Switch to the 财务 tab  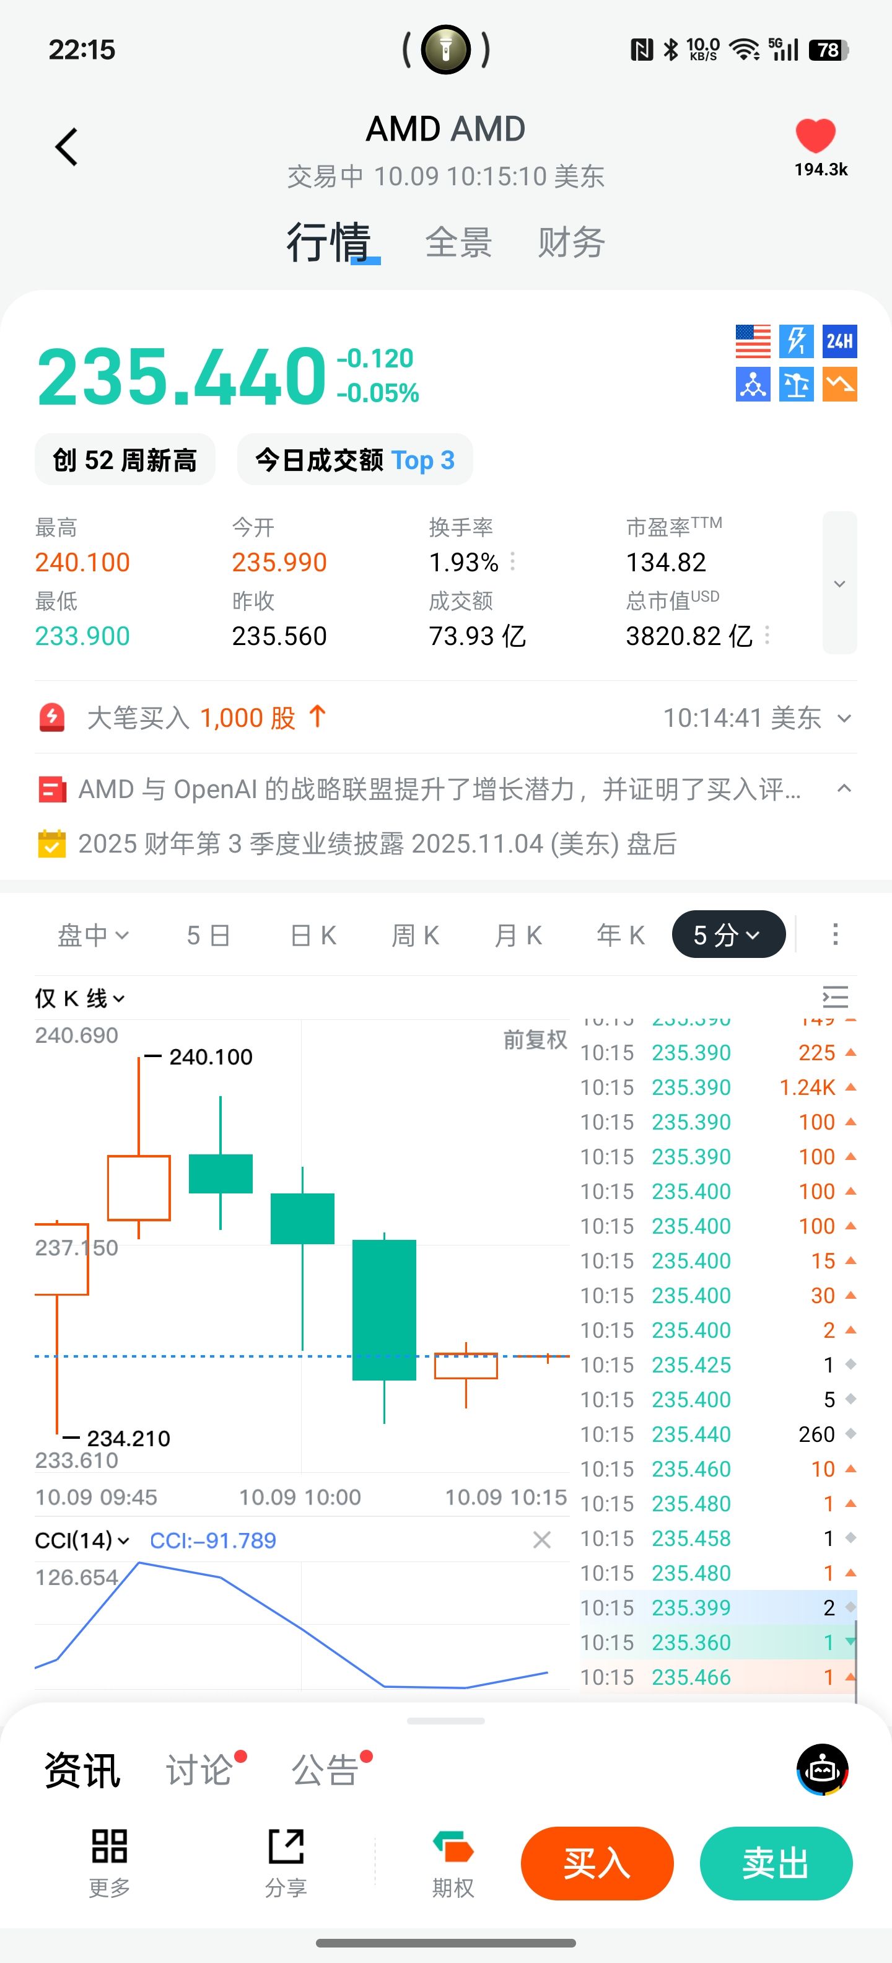point(571,243)
